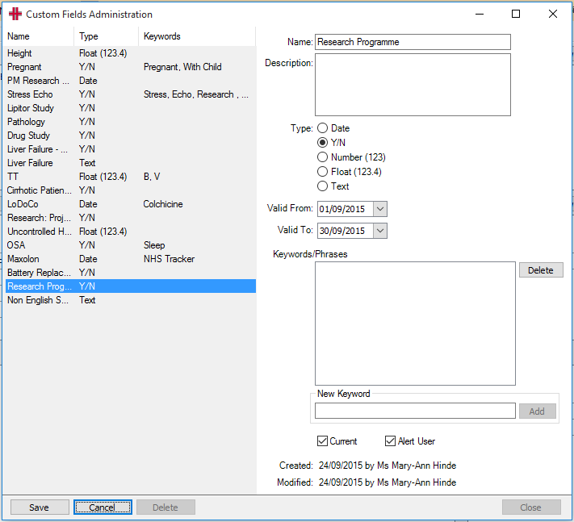Select the Pathology row
The image size is (574, 522).
(130, 122)
